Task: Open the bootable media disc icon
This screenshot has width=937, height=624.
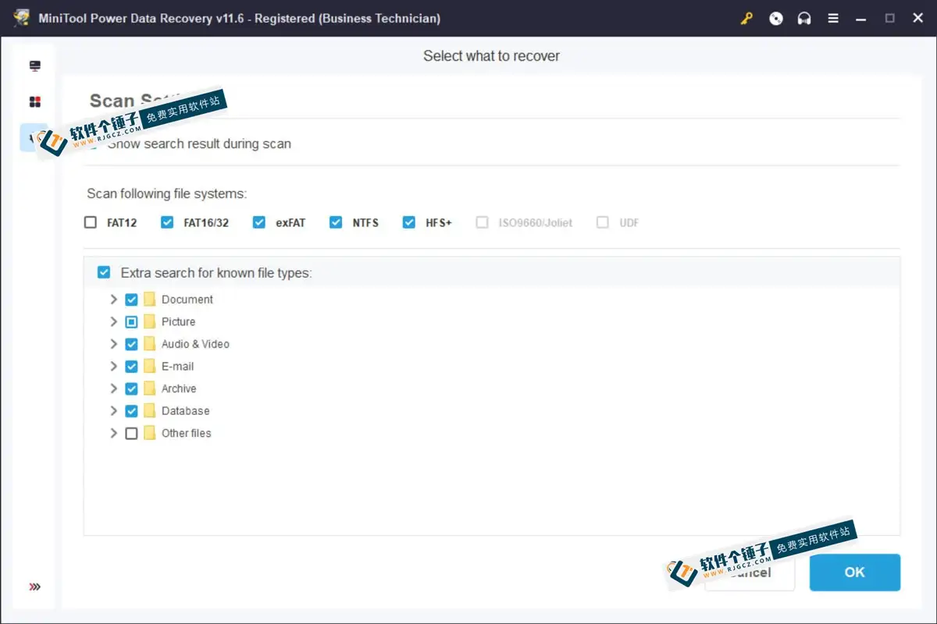Action: coord(775,18)
